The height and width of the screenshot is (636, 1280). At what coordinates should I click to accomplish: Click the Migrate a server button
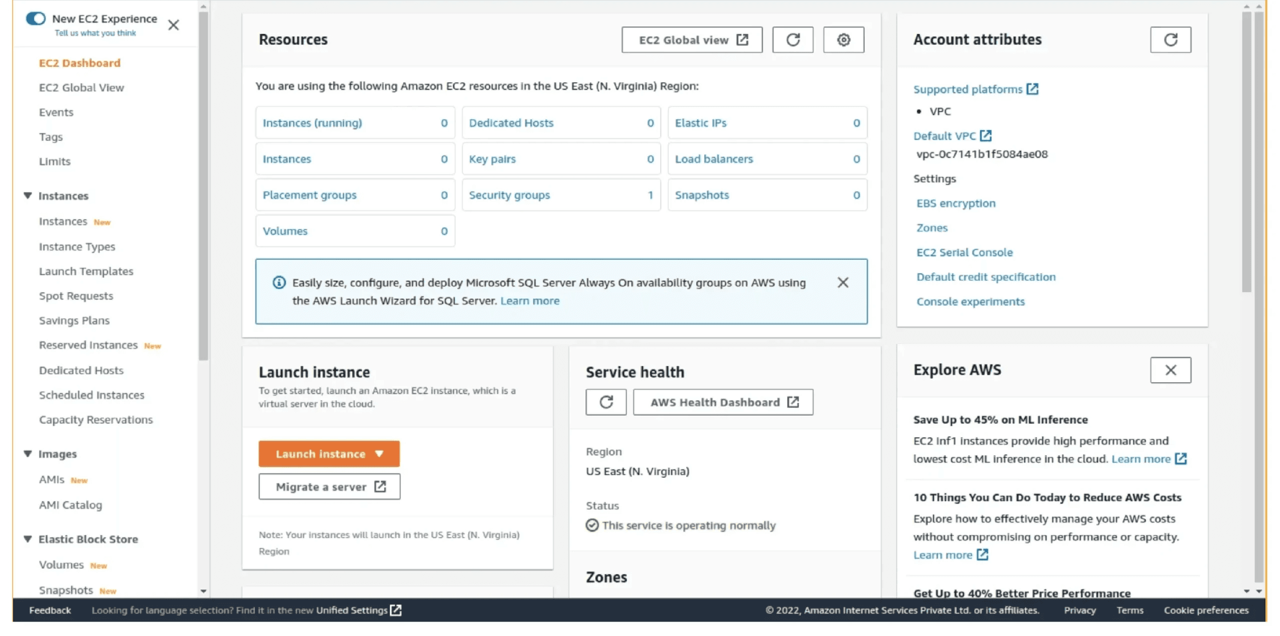(329, 487)
